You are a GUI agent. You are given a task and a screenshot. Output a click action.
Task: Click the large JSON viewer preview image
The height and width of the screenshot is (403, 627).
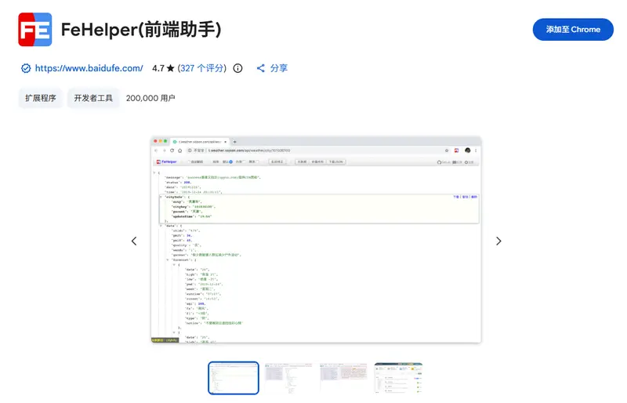coord(316,239)
